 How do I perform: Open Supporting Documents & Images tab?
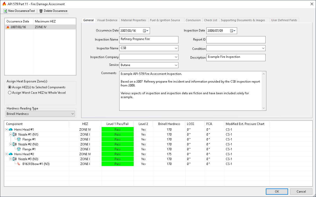click(243, 20)
